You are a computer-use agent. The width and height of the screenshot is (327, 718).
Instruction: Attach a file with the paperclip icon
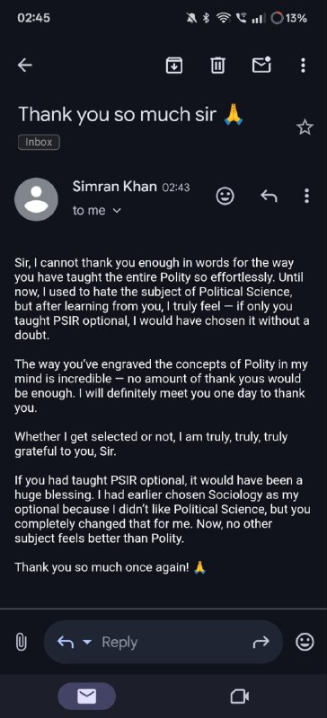(21, 642)
